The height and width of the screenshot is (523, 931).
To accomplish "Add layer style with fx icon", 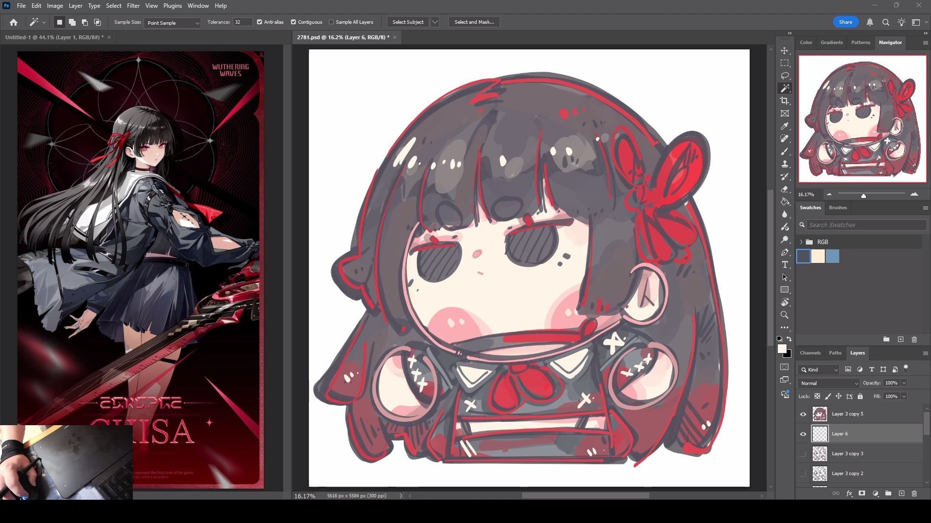I will coord(849,493).
